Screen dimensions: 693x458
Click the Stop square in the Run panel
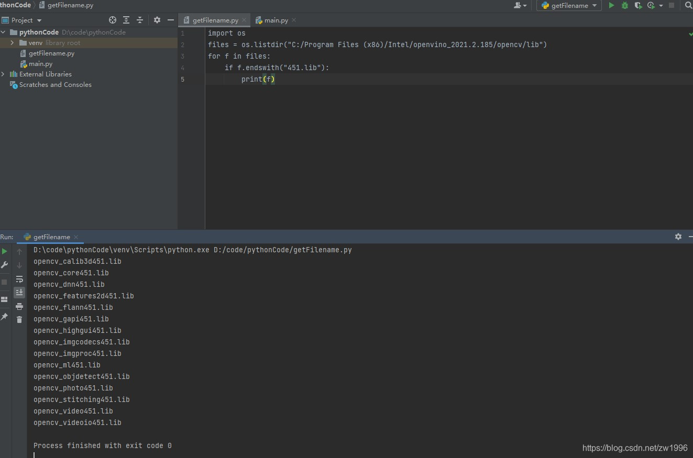pos(5,282)
